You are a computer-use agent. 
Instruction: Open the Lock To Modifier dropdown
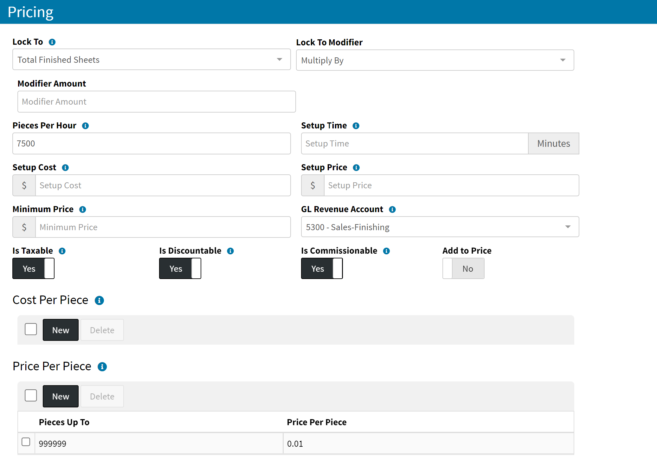click(x=435, y=60)
